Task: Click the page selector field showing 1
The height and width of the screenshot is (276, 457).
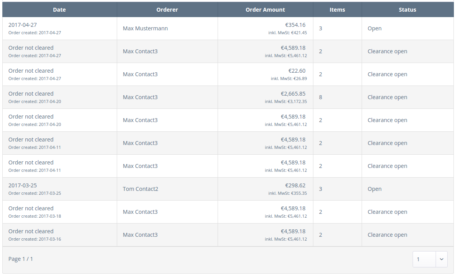Action: pos(424,259)
